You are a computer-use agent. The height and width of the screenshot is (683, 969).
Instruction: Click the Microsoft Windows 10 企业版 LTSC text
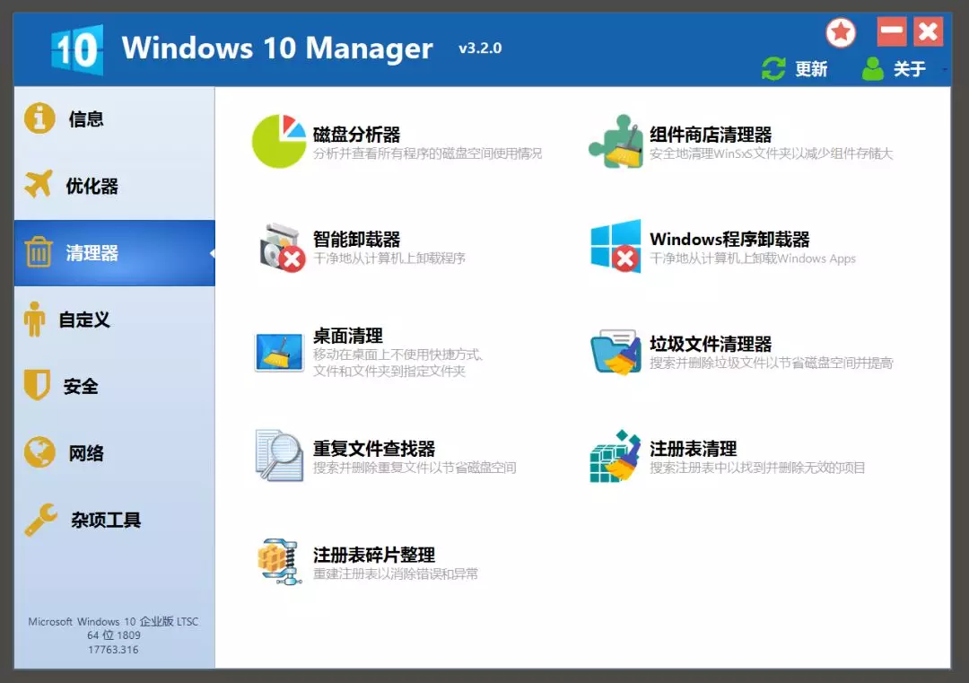click(113, 621)
